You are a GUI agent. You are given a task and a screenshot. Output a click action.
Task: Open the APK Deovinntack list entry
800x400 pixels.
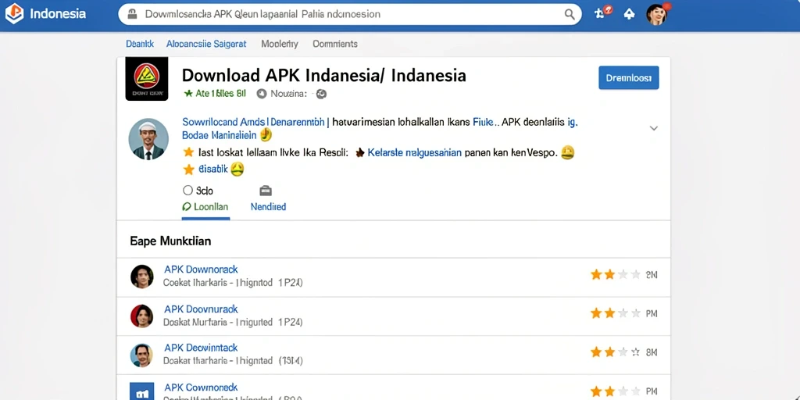pyautogui.click(x=201, y=348)
